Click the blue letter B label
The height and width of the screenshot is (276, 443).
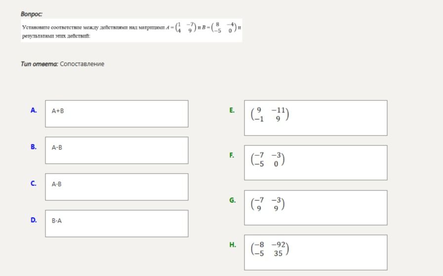point(34,146)
